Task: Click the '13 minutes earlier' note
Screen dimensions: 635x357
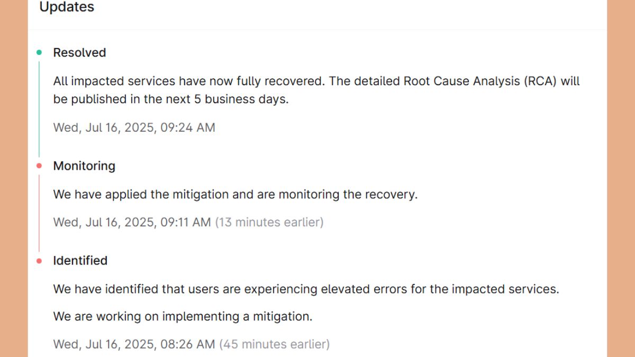Action: point(269,222)
